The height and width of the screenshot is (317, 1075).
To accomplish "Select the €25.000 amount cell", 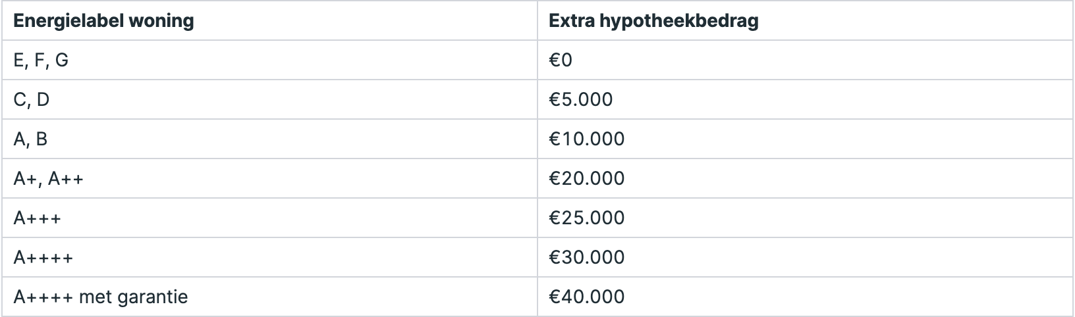I will pos(806,218).
